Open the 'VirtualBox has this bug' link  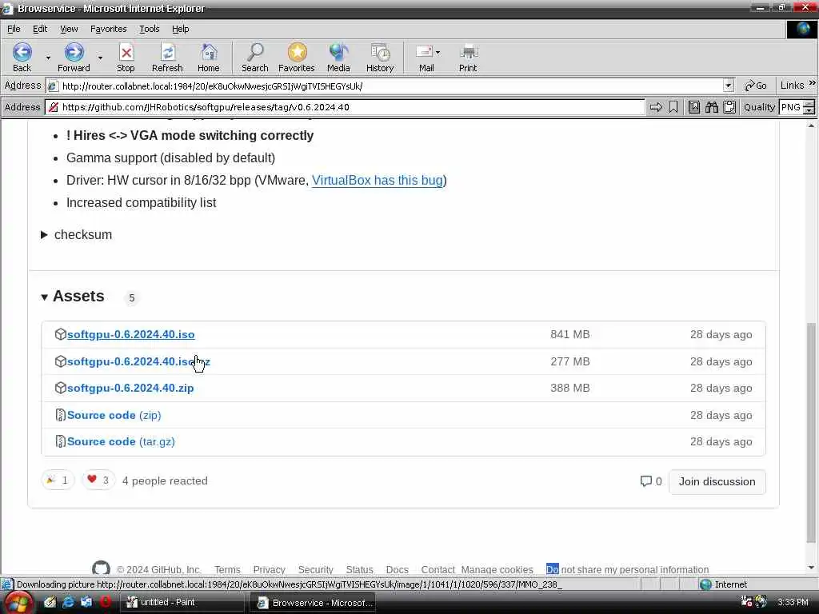pos(378,180)
